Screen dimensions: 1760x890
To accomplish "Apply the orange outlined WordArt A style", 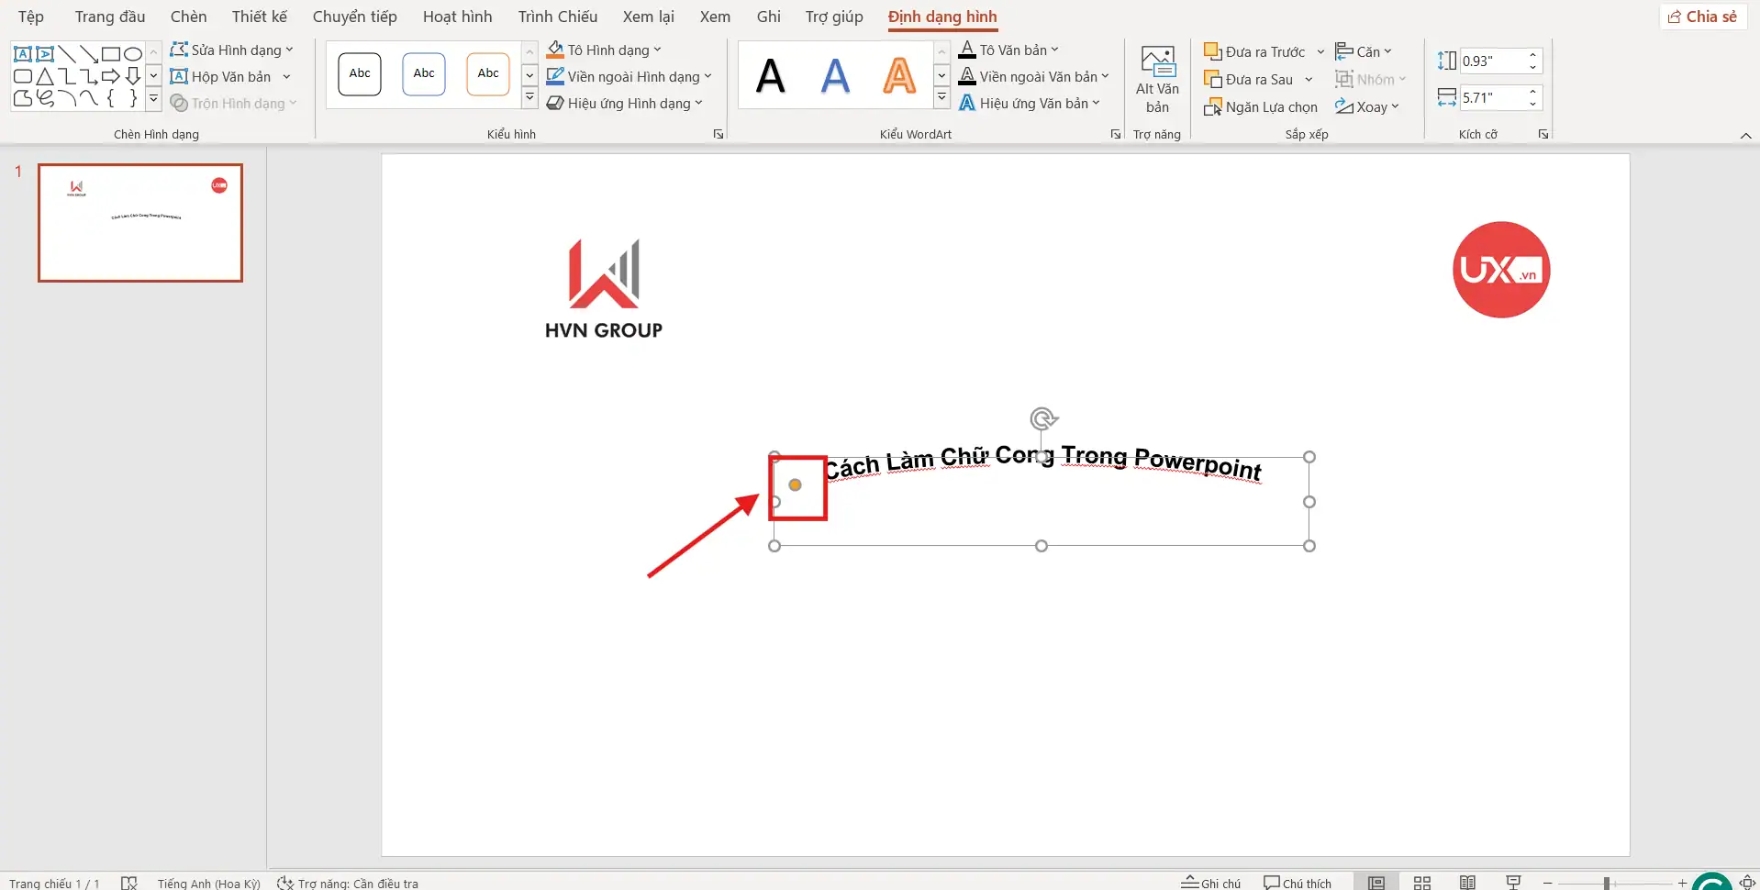I will coord(898,75).
